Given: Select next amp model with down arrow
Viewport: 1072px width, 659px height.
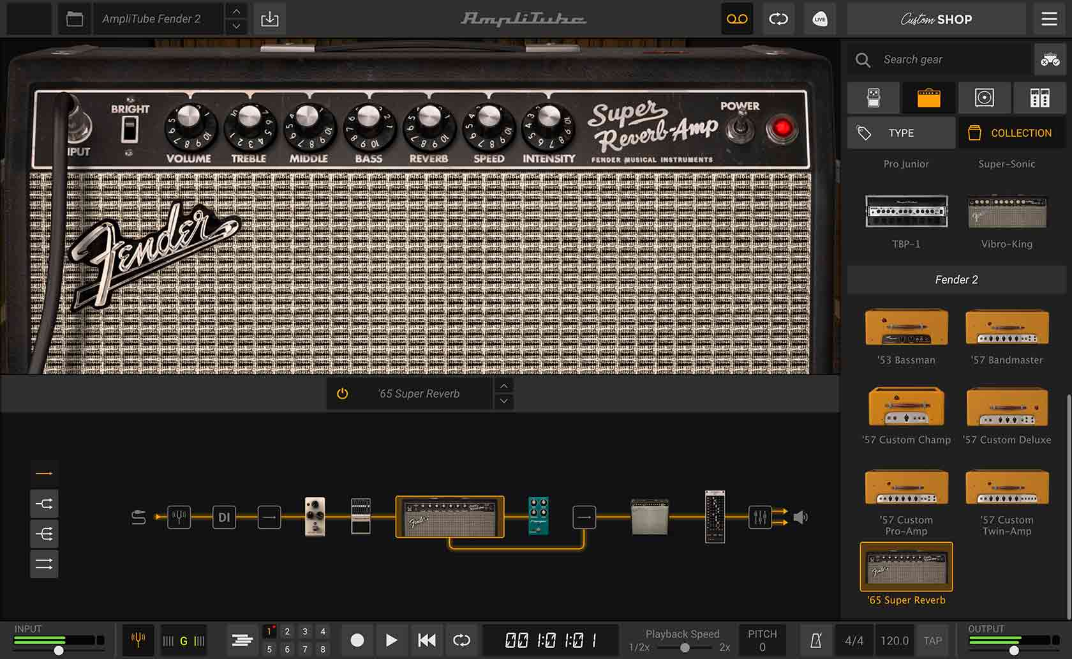Looking at the screenshot, I should [x=504, y=401].
